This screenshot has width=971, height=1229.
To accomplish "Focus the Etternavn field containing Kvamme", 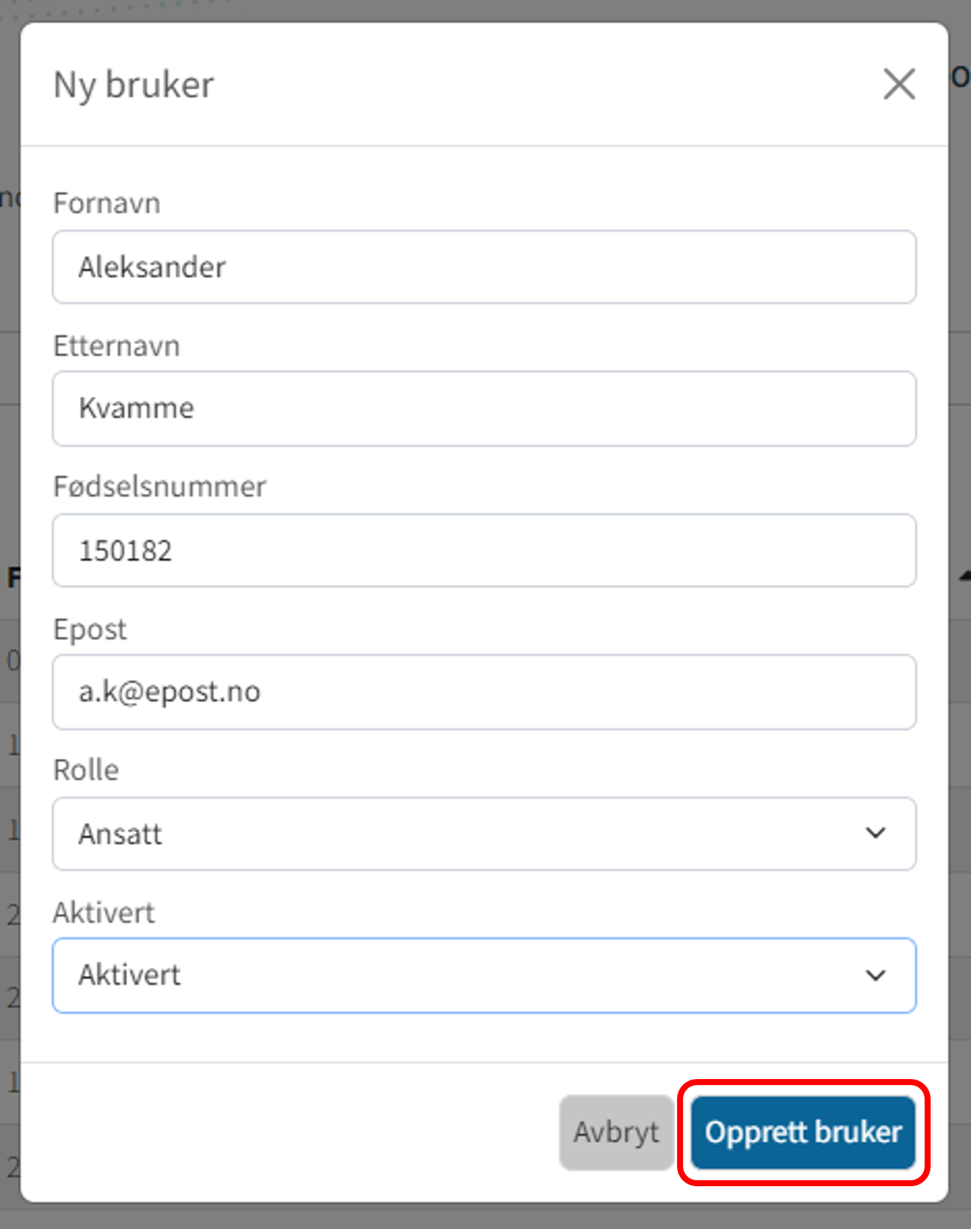I will [484, 409].
